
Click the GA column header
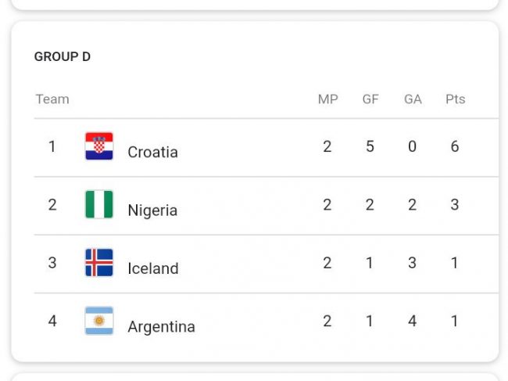tap(413, 99)
